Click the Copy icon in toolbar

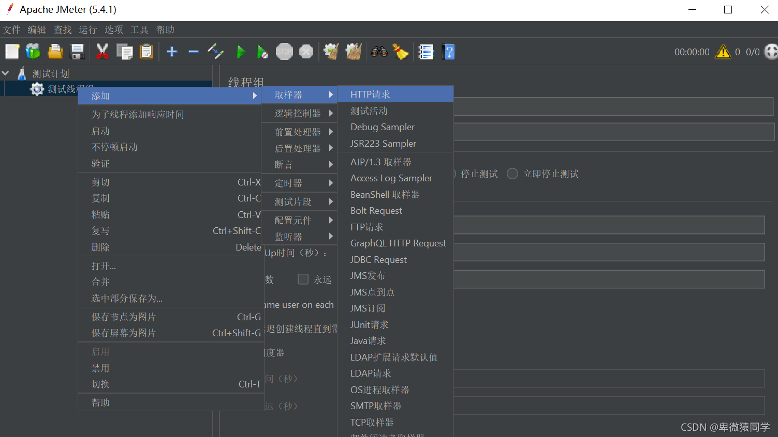124,52
